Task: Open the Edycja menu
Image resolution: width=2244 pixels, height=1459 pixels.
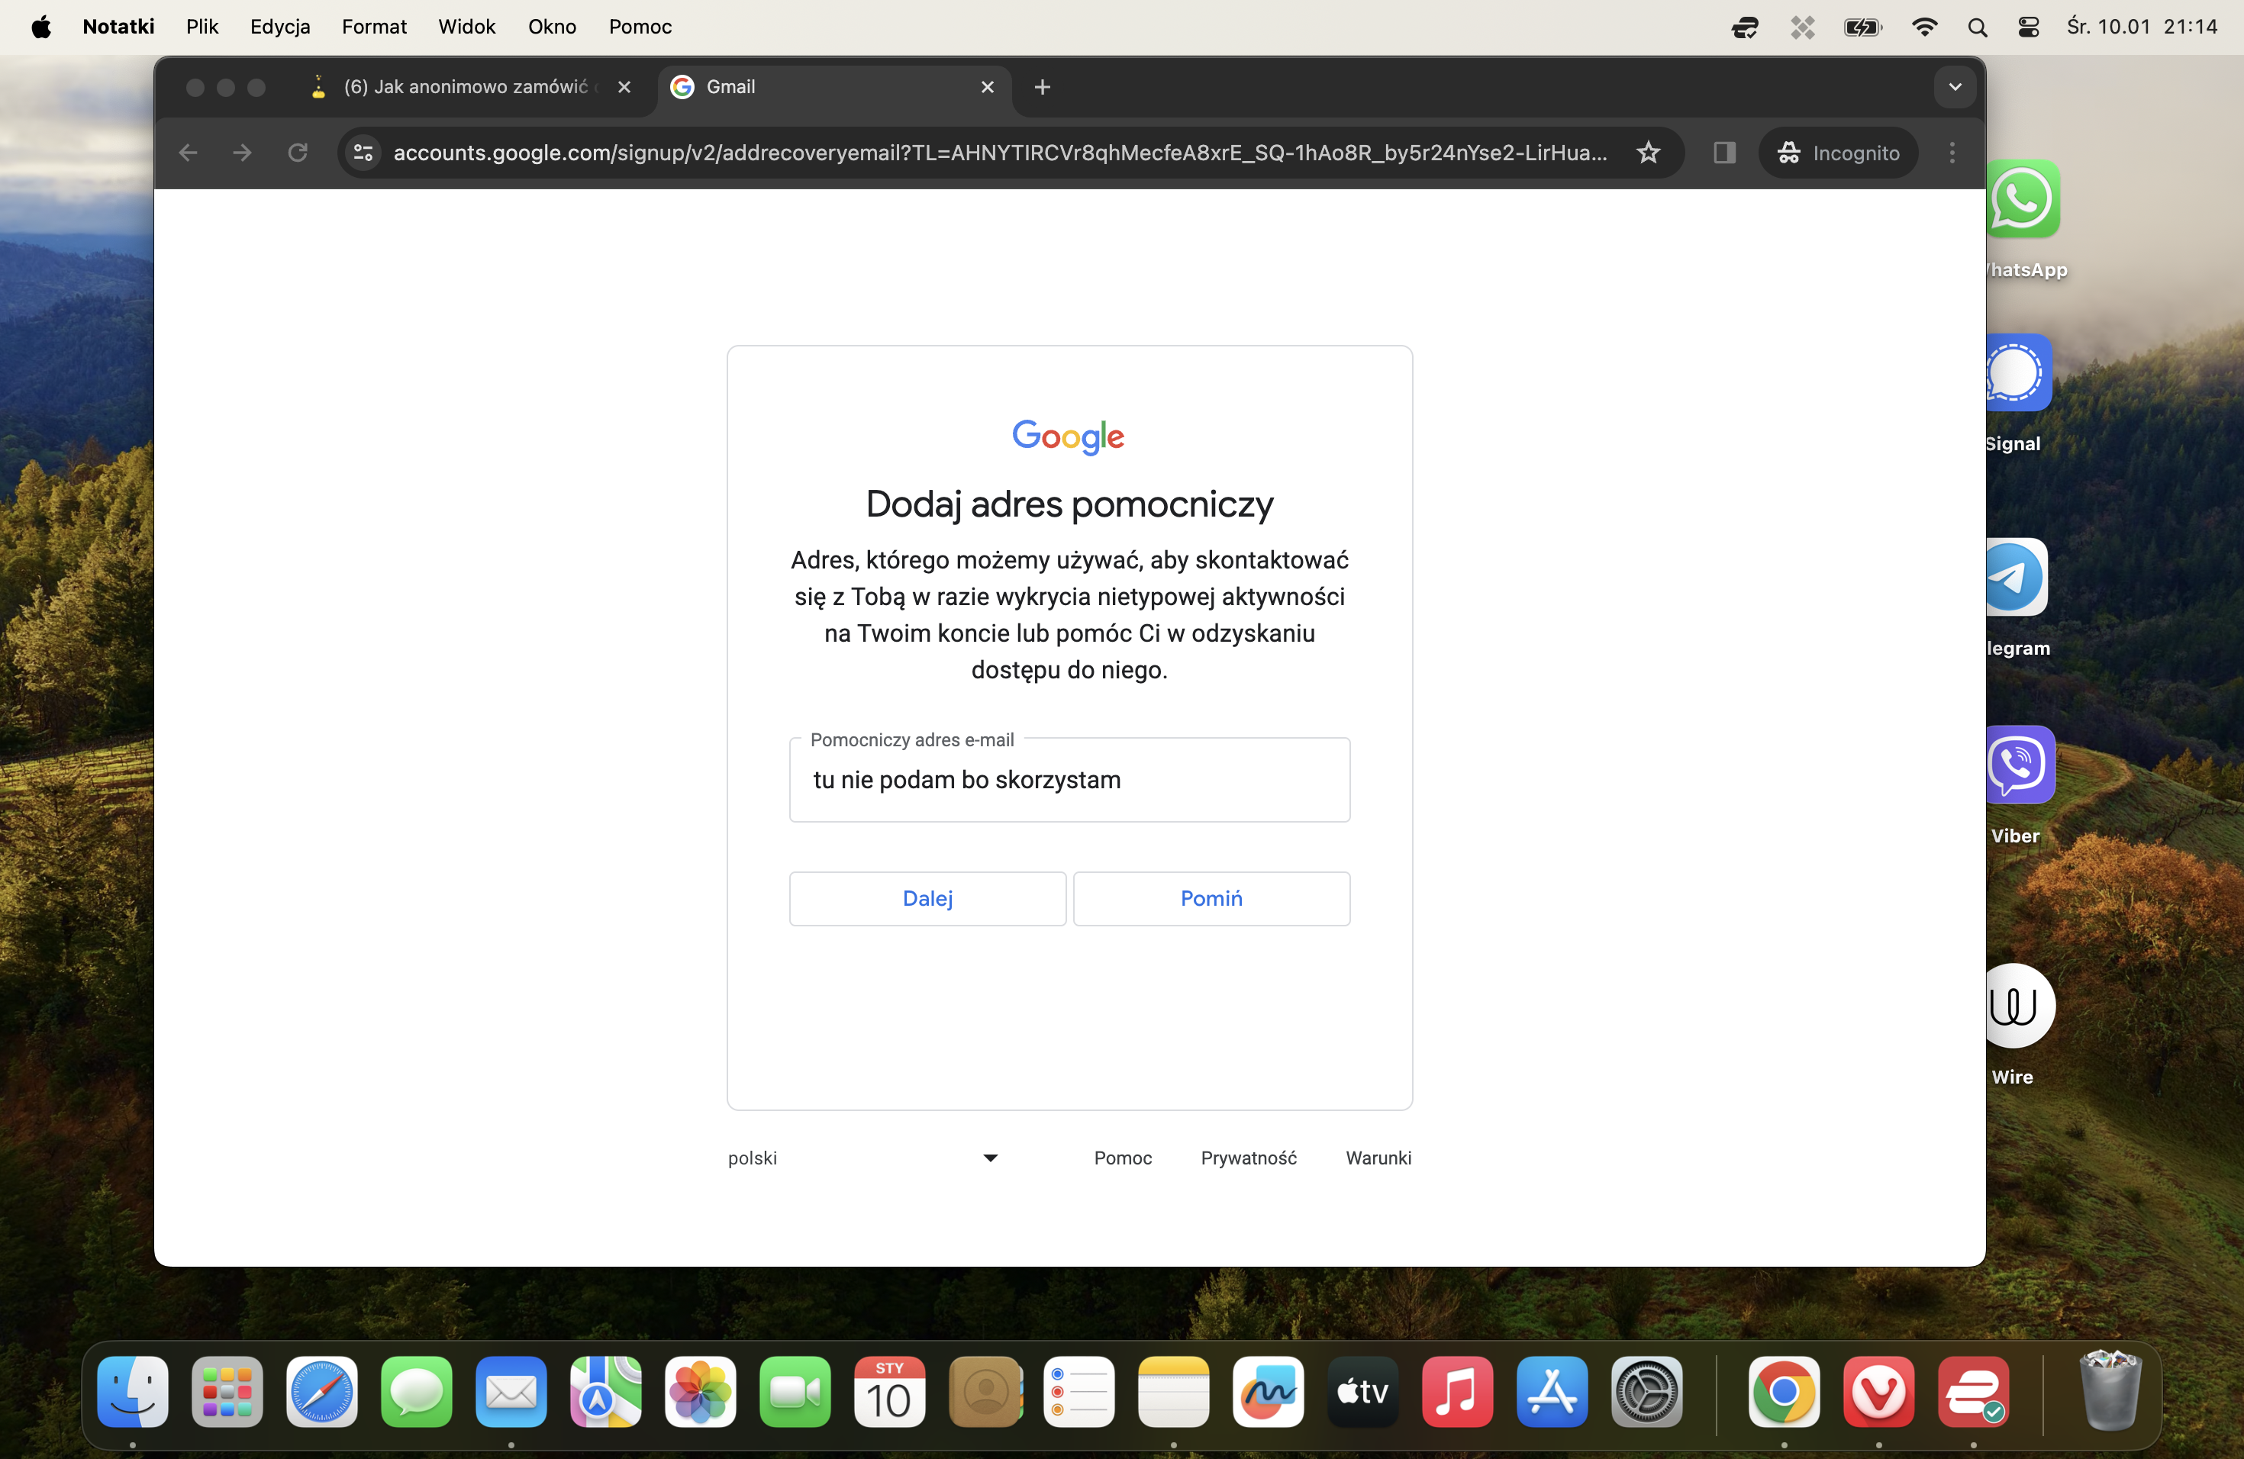Action: [x=280, y=27]
